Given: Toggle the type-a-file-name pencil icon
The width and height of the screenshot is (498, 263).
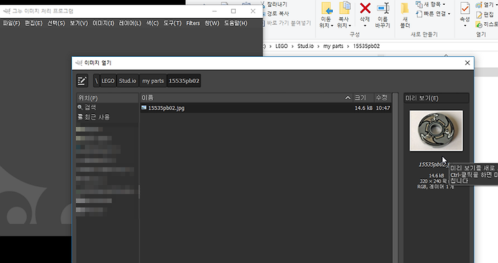Looking at the screenshot, I should (x=82, y=81).
